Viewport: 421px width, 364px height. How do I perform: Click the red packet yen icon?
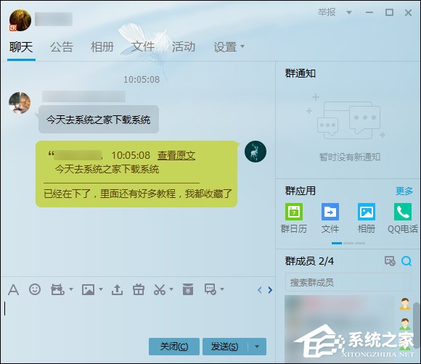tap(188, 289)
